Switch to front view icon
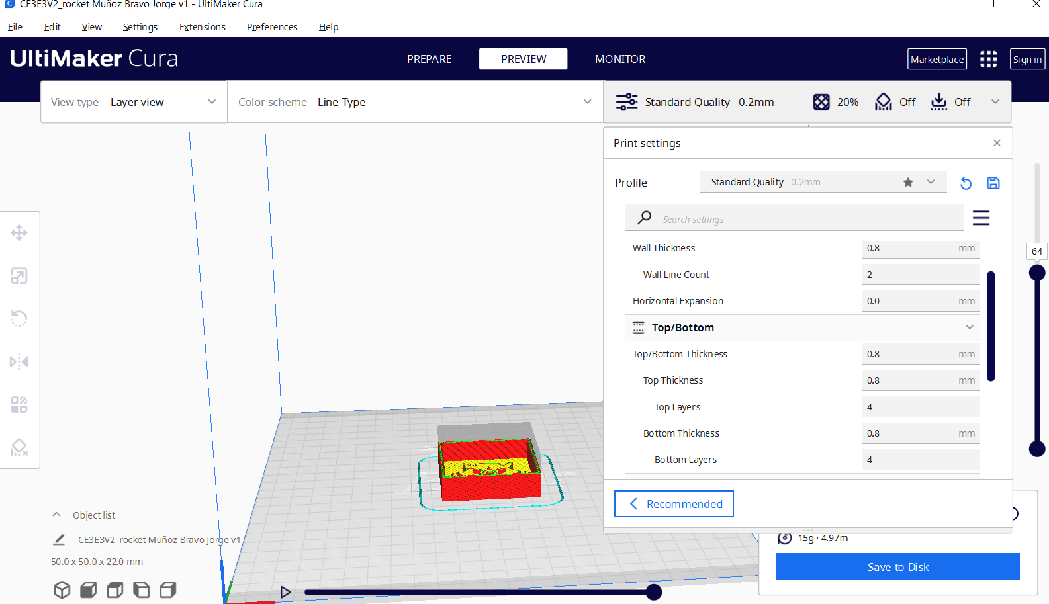 click(89, 589)
